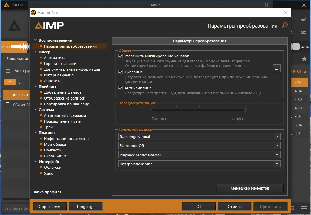The height and width of the screenshot is (215, 311).
Task: Confirm settings with OK button
Action: coord(199,207)
